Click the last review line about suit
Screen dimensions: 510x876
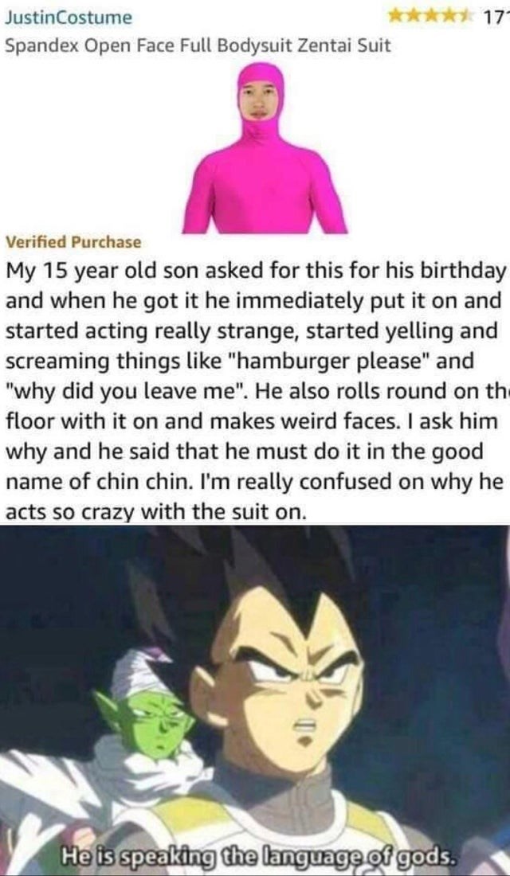tap(156, 511)
